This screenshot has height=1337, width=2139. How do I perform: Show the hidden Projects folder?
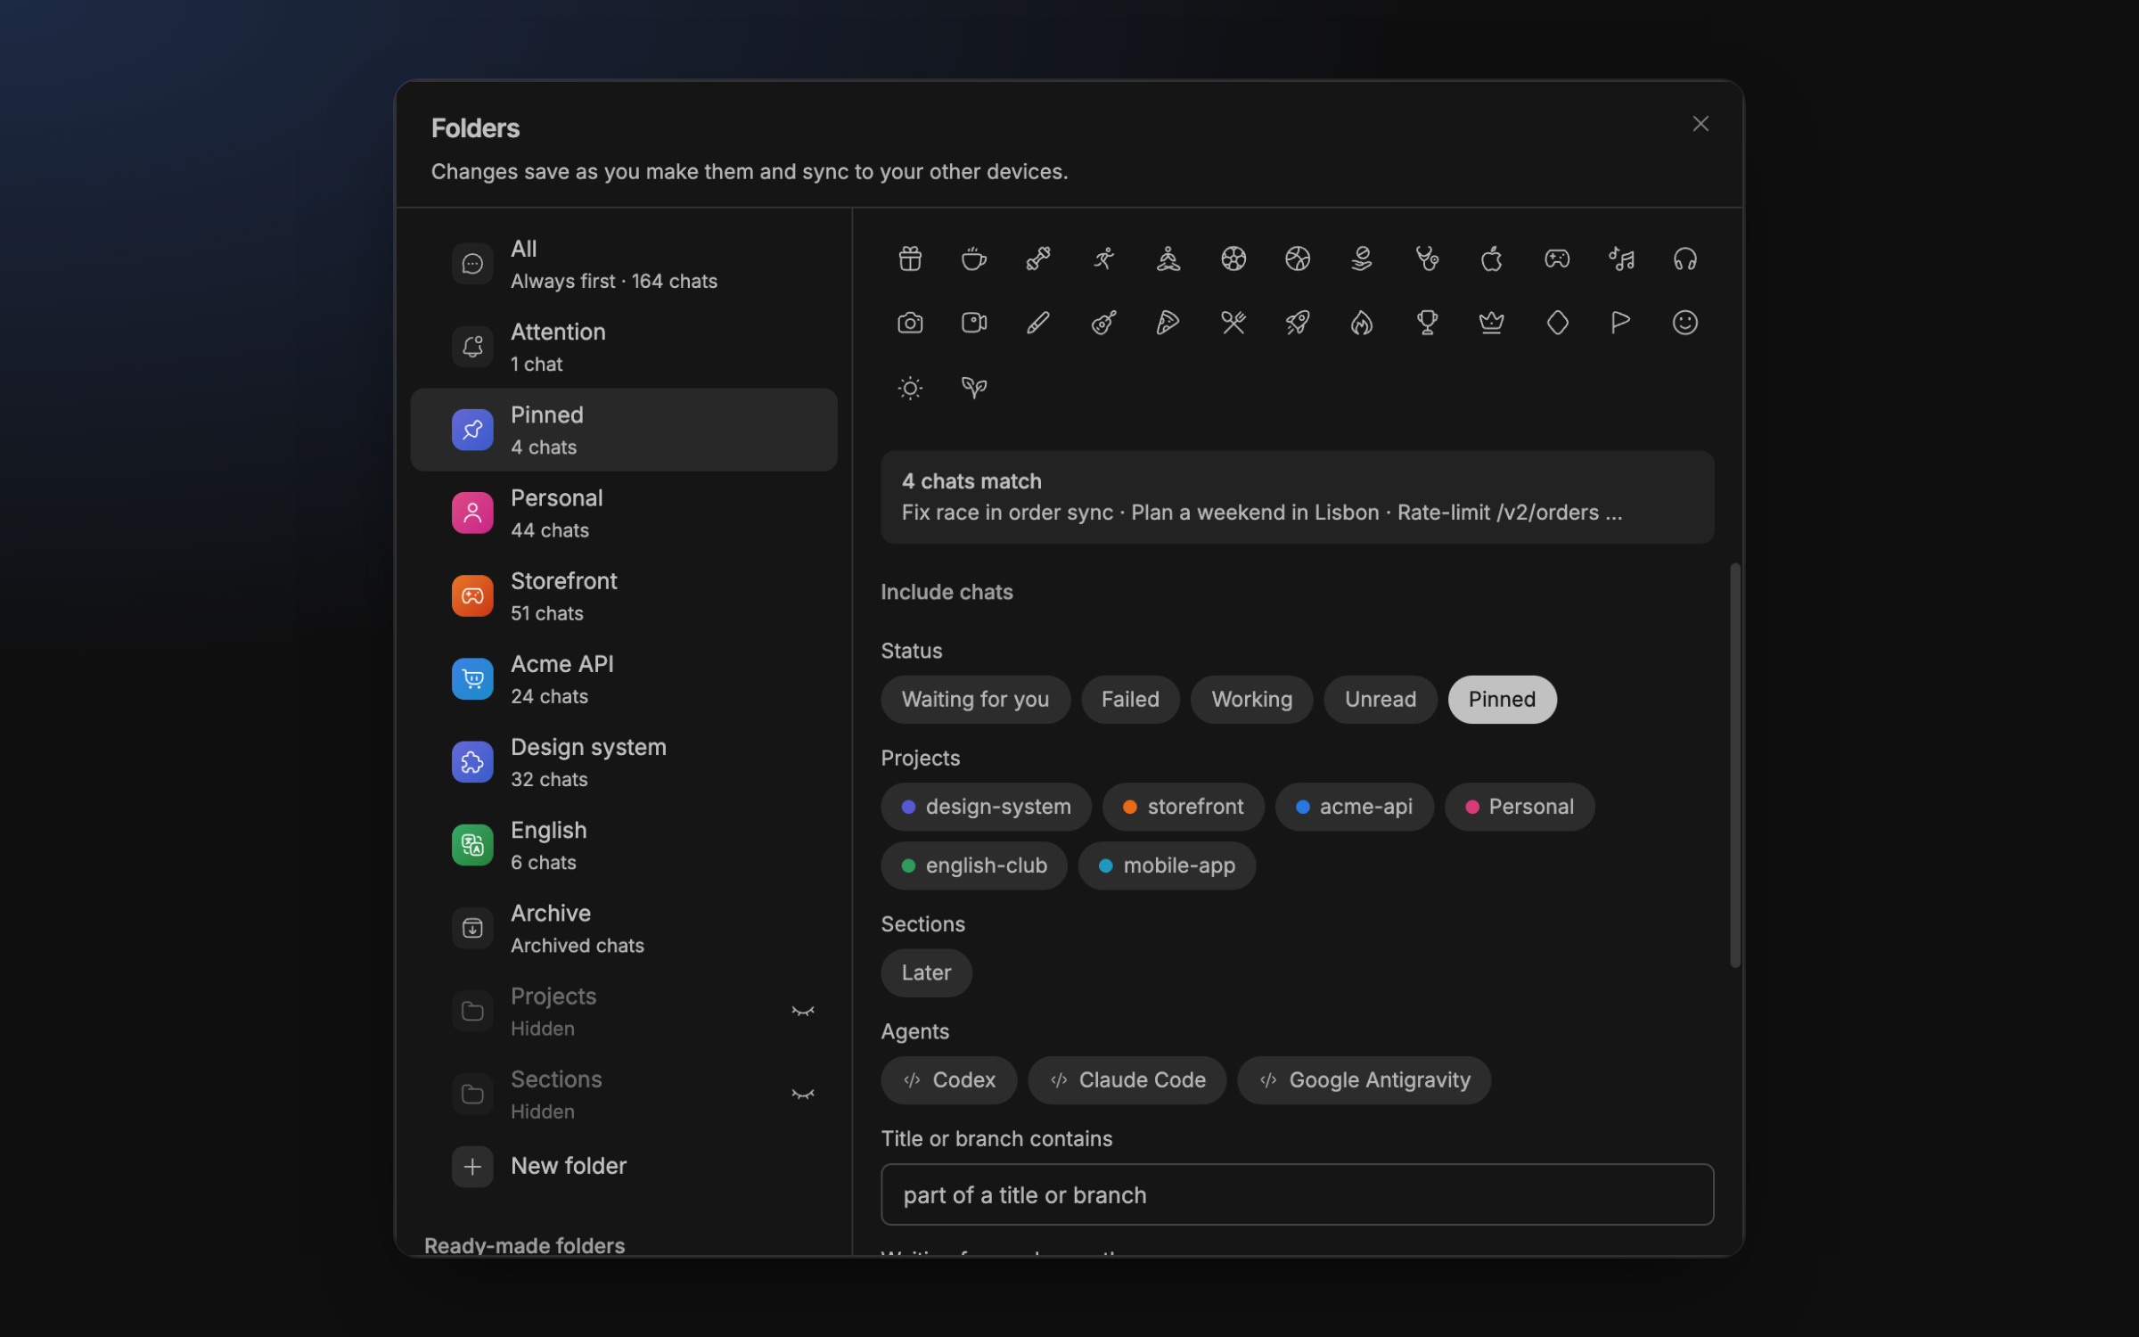tap(803, 1011)
